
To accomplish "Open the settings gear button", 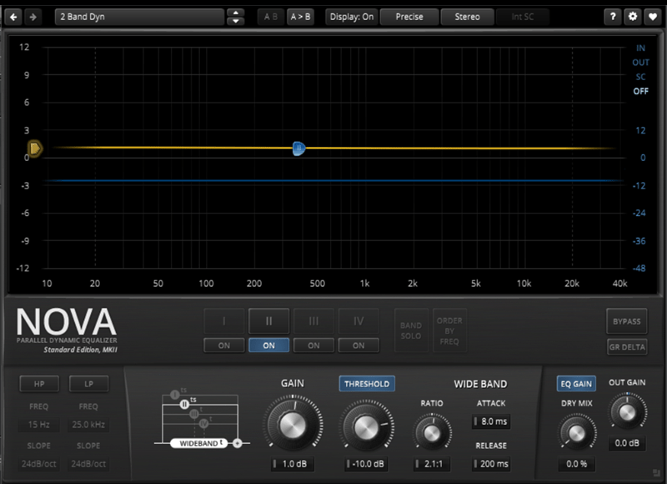I will (x=633, y=17).
